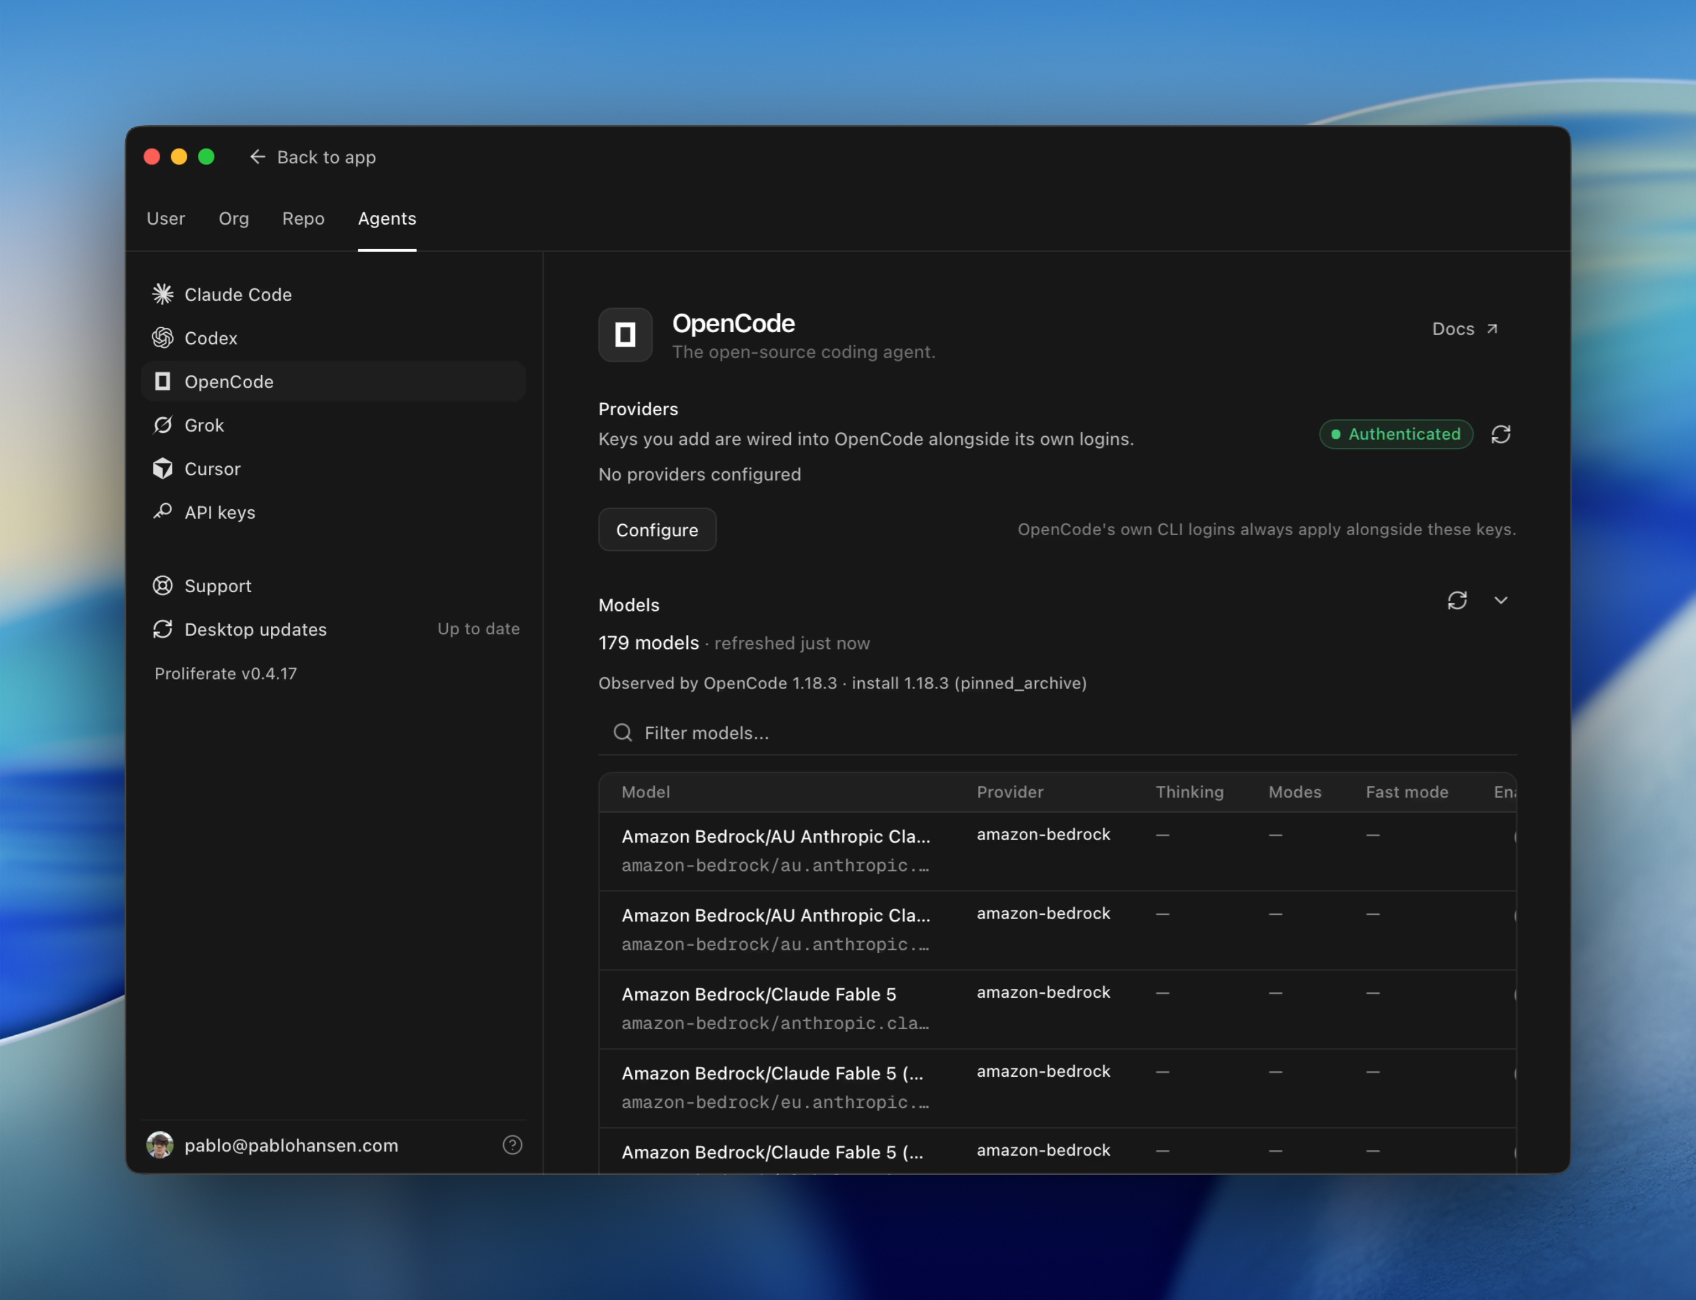
Task: Refresh the provider authentication status
Action: [x=1501, y=434]
